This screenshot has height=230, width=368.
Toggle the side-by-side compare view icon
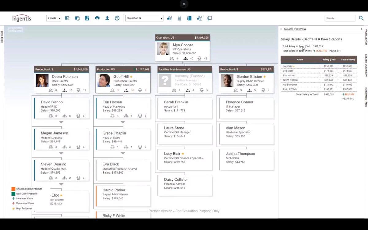click(209, 18)
